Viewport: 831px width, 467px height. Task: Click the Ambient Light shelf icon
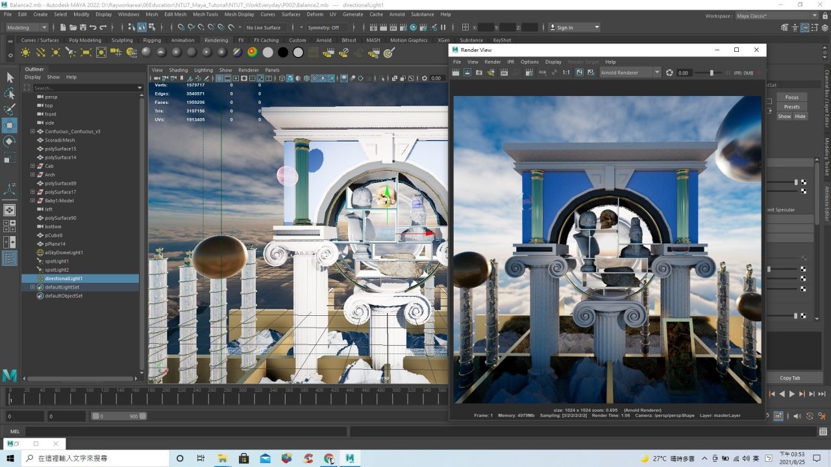coord(25,53)
